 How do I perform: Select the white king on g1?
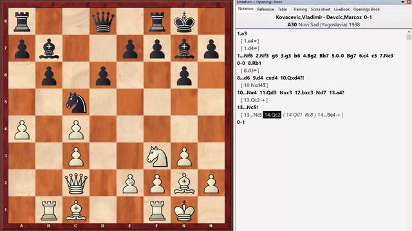(x=184, y=210)
